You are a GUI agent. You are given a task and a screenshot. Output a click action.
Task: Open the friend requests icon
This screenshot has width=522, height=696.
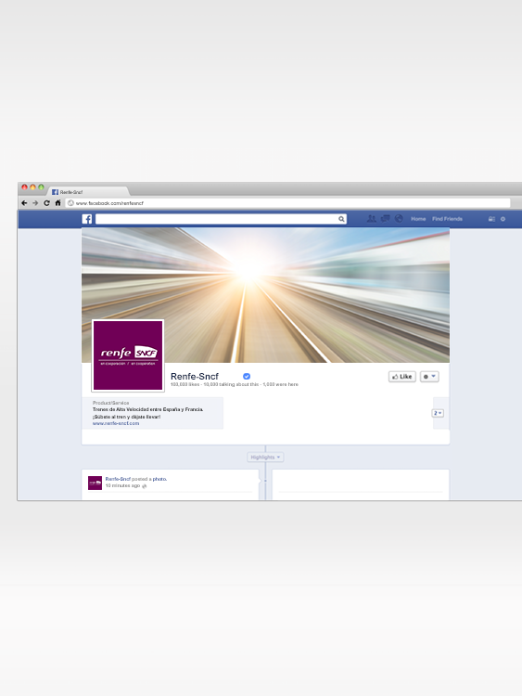tap(371, 218)
